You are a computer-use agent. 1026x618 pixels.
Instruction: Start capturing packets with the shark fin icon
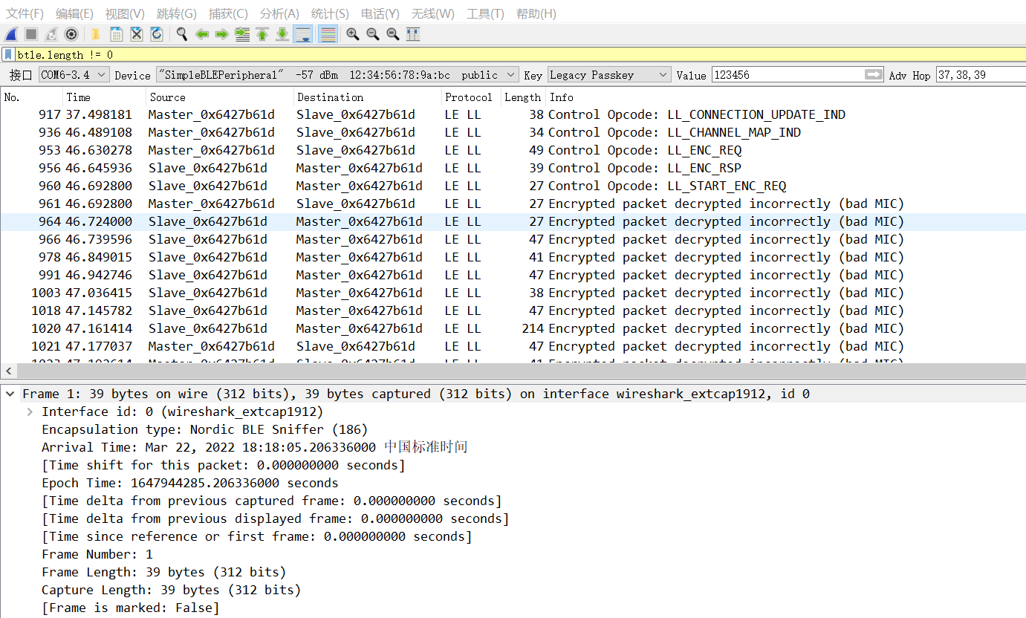[11, 34]
